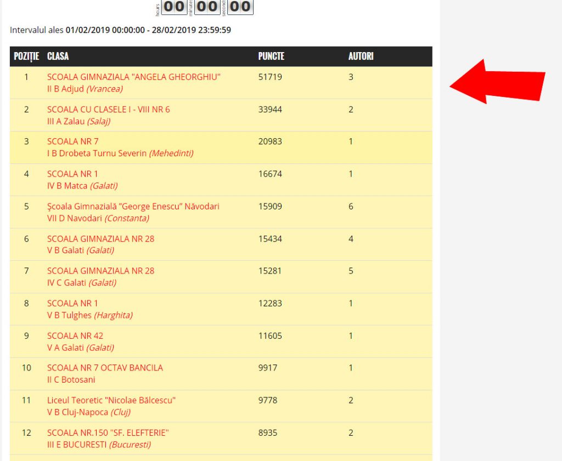This screenshot has width=562, height=461.
Task: Click position number 1
Action: coord(26,77)
